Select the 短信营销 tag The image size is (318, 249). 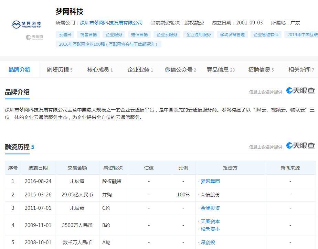point(139,34)
